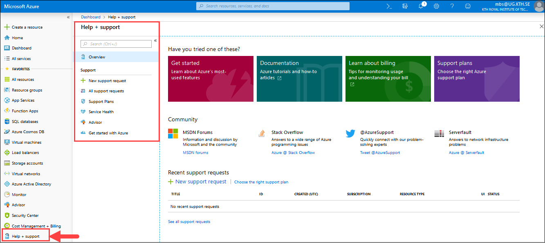The width and height of the screenshot is (545, 243).
Task: Click Create a resource in the sidebar
Action: click(27, 27)
